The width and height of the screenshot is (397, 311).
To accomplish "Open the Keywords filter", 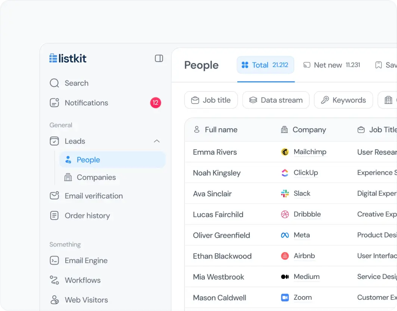I will [x=343, y=100].
